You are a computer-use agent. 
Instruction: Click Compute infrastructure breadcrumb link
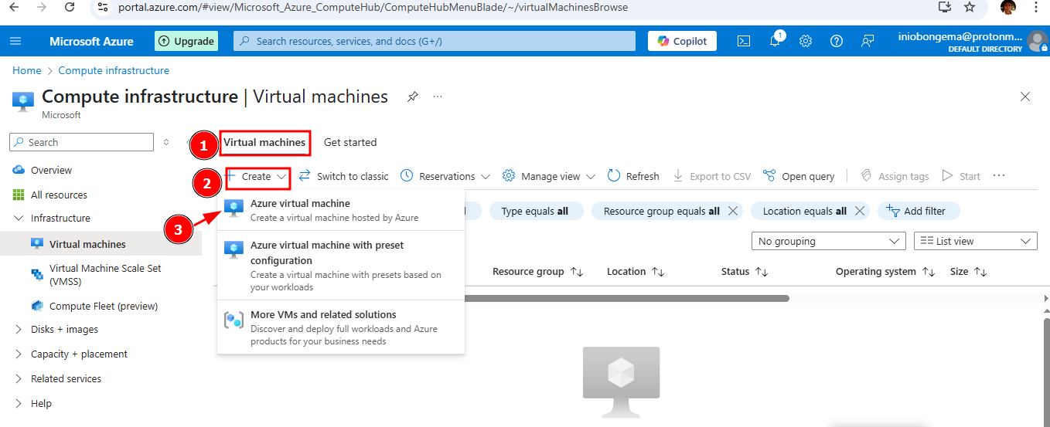(x=114, y=70)
